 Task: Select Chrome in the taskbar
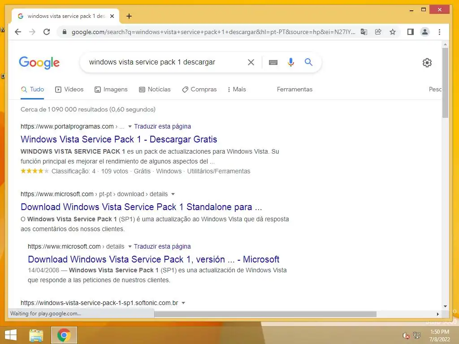64,335
